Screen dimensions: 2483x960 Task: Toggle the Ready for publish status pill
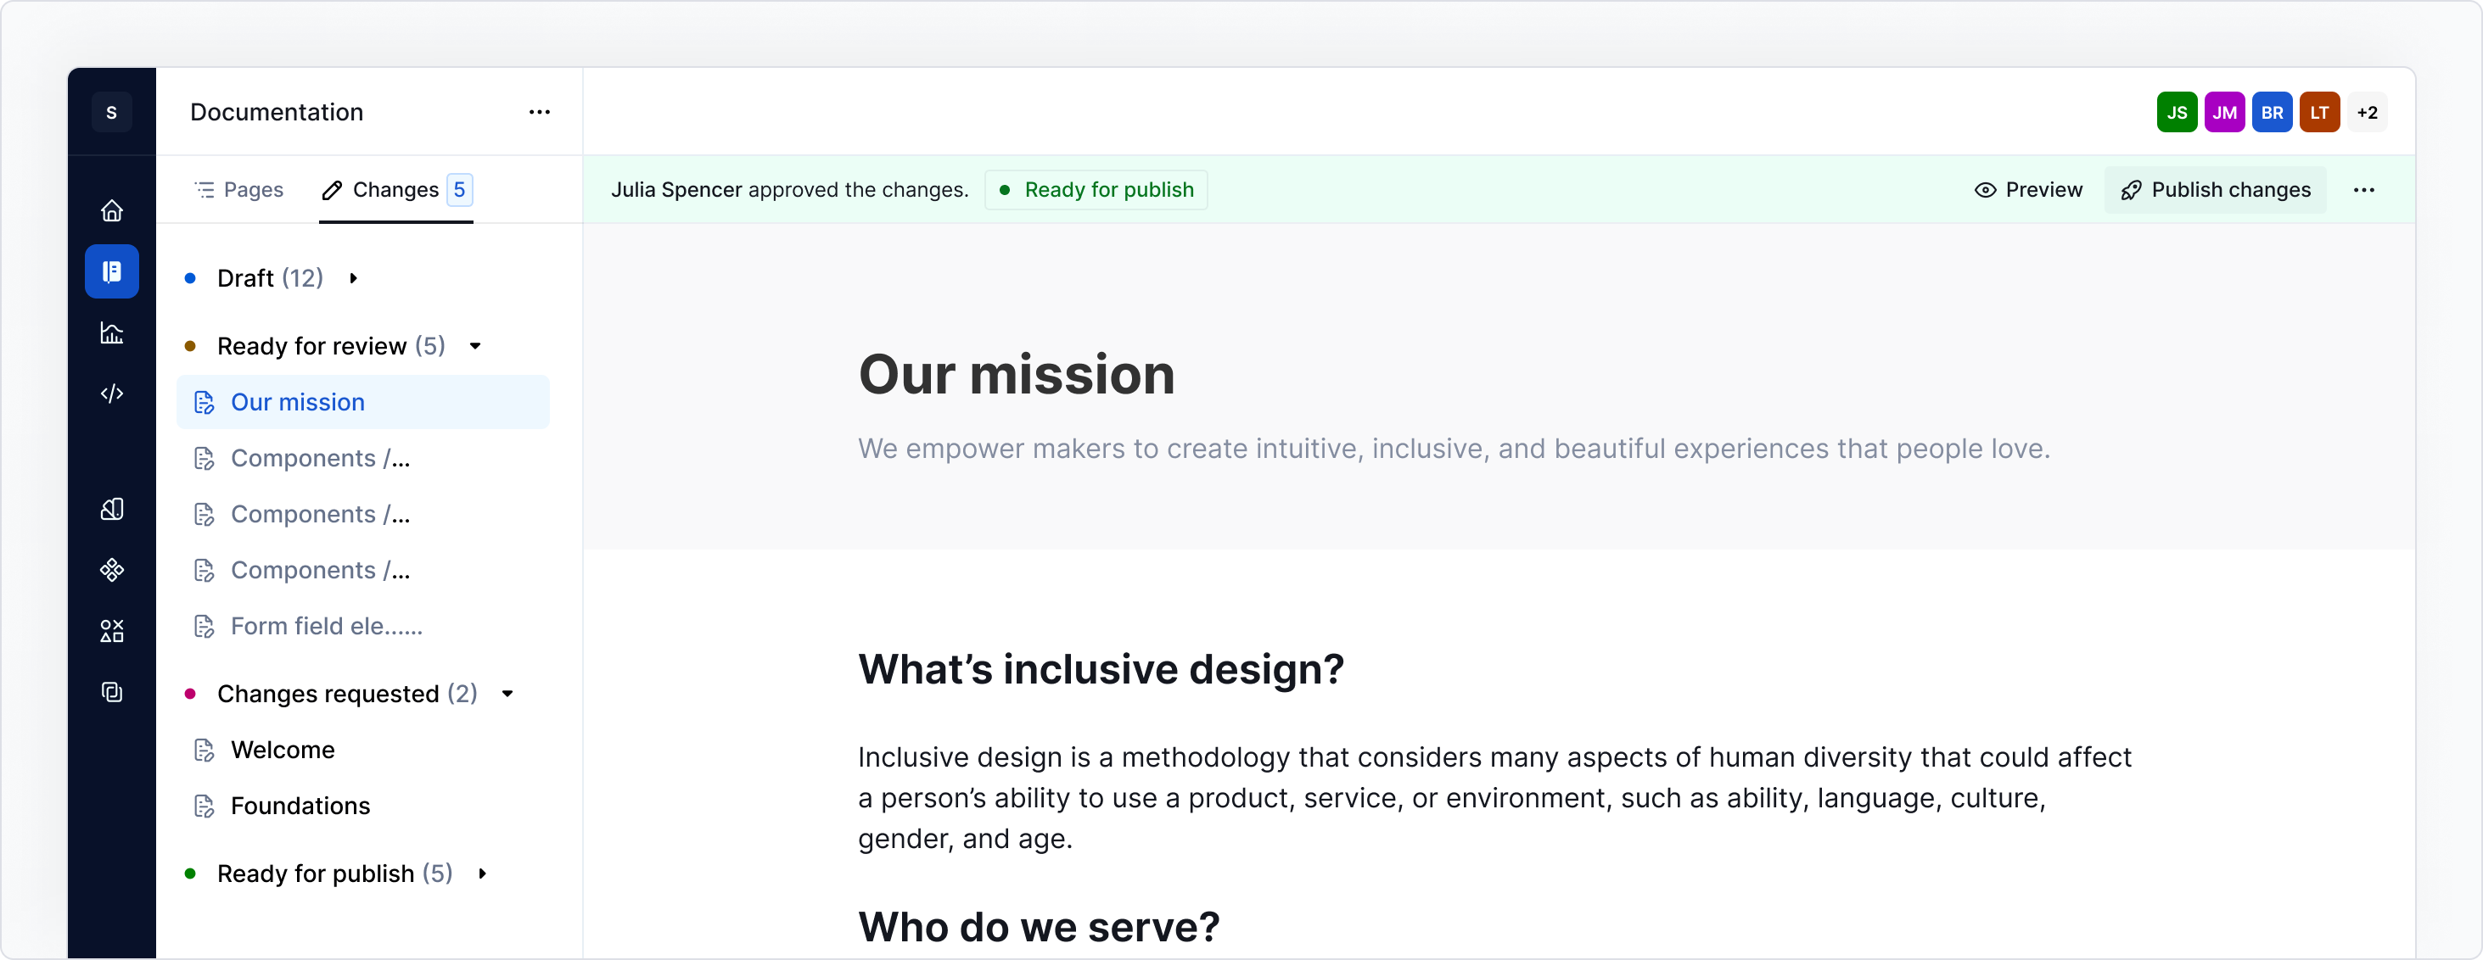pos(1096,190)
